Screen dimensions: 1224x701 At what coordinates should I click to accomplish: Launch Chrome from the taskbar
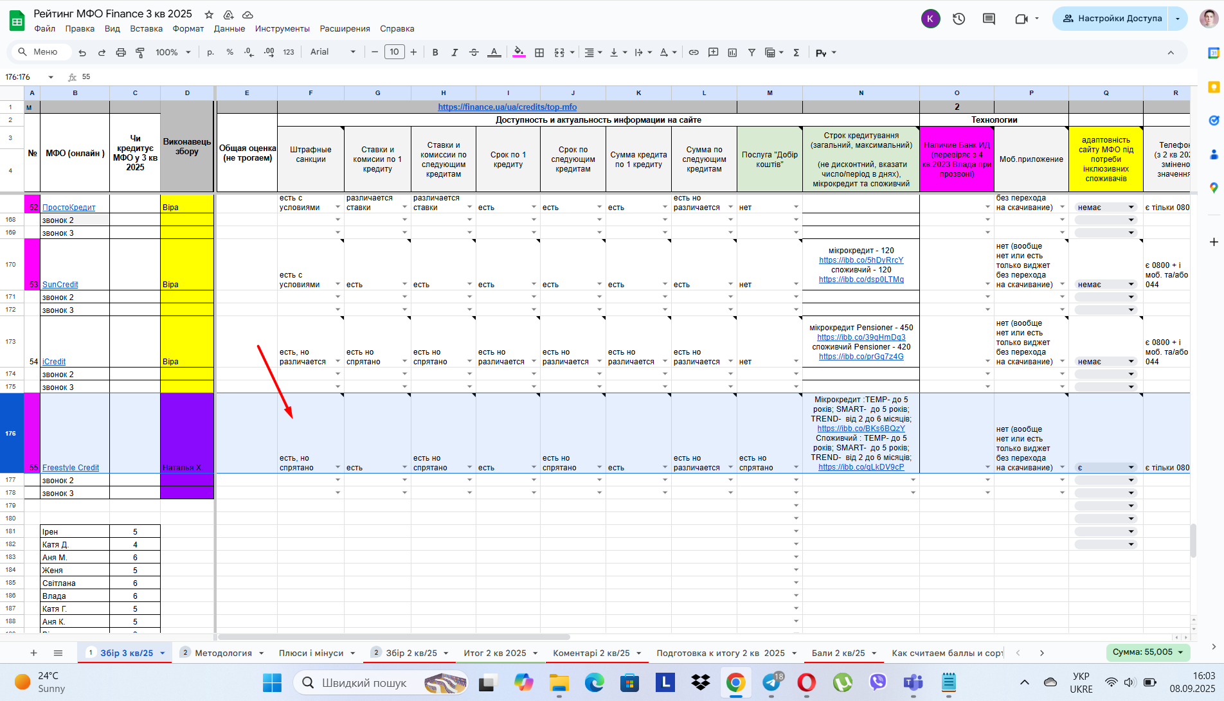tap(735, 682)
